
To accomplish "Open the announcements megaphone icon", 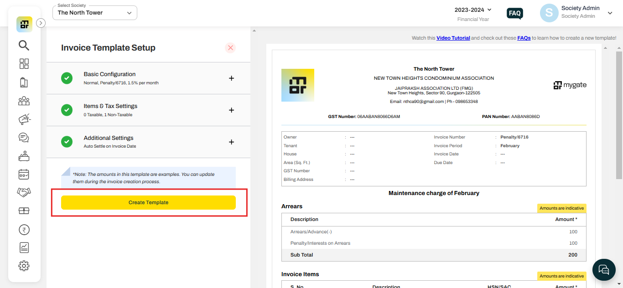I will click(24, 119).
